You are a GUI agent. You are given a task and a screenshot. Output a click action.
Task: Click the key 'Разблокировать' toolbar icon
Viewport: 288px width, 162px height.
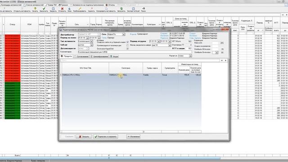pos(80,9)
